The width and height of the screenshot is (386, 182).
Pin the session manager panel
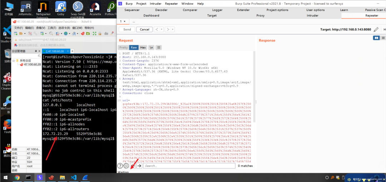tap(36, 51)
